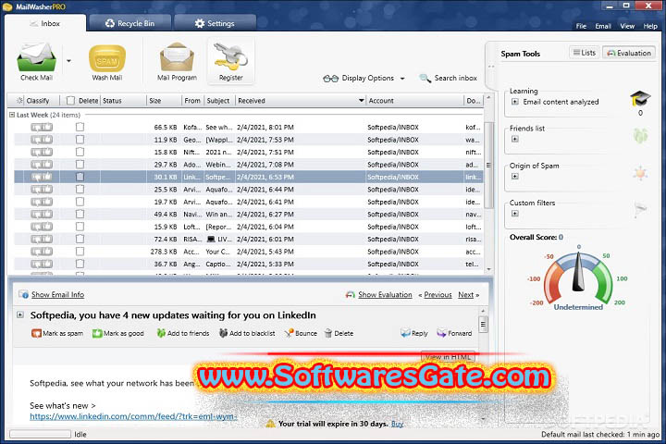Click the idle progress bar in status bar

(40, 434)
